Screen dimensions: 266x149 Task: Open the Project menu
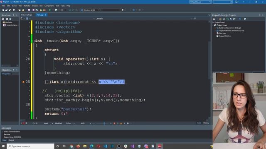[35, 6]
